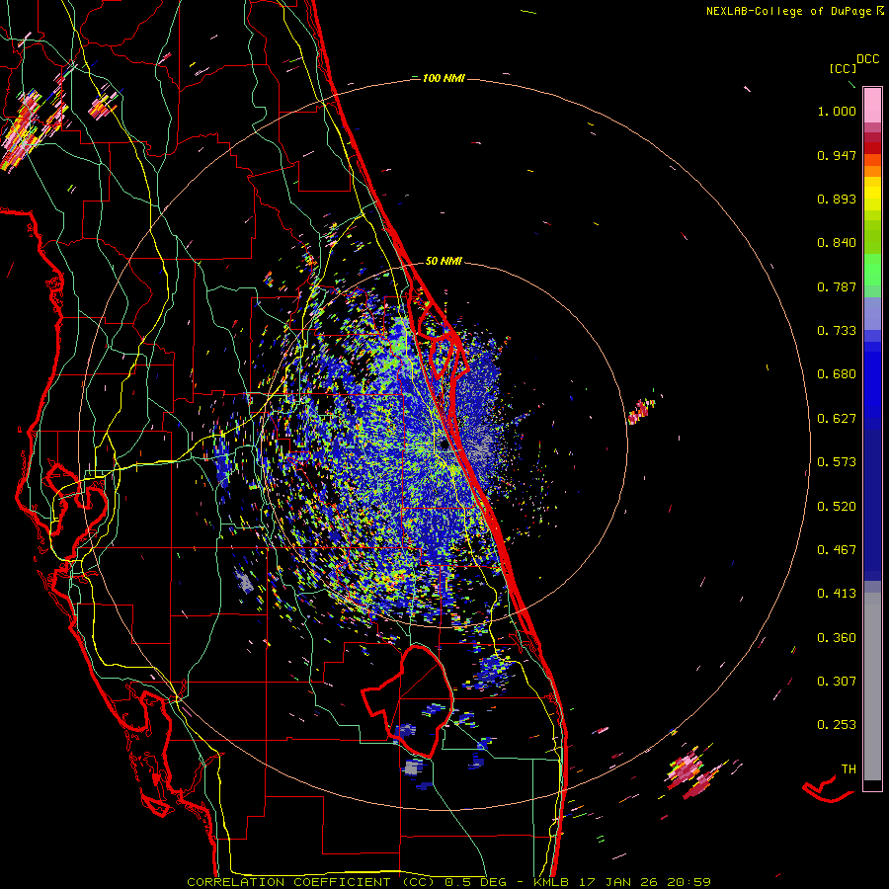Click the CORRELATION COEFFICIENT (CC) caption text
The height and width of the screenshot is (889, 889).
point(311,882)
